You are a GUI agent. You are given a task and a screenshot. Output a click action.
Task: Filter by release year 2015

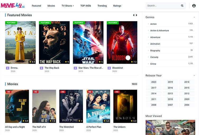pos(187,88)
